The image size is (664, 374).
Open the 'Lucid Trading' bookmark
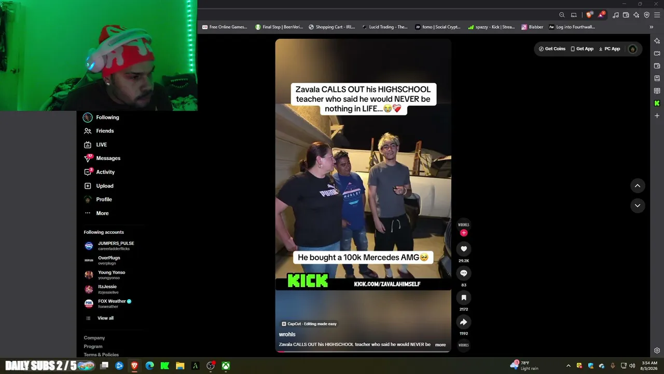[385, 27]
